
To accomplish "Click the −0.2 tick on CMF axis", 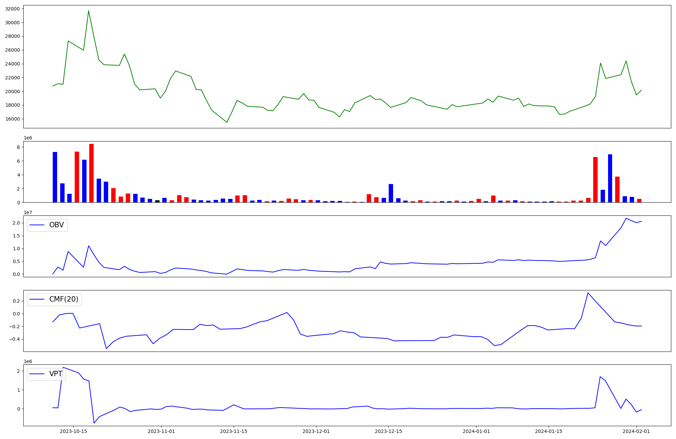I will pos(14,327).
